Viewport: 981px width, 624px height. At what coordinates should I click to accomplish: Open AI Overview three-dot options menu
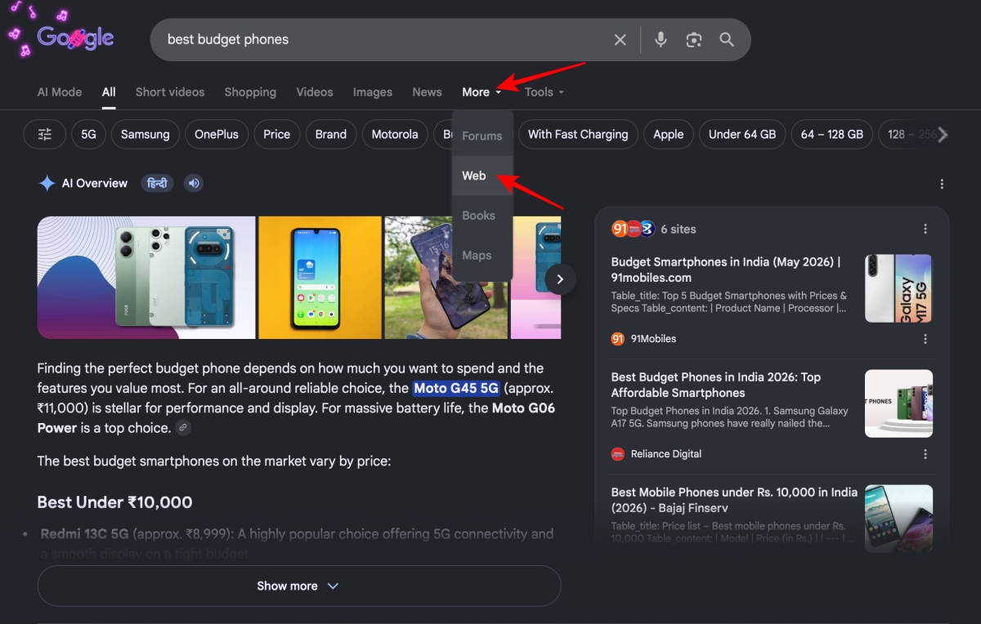click(942, 184)
